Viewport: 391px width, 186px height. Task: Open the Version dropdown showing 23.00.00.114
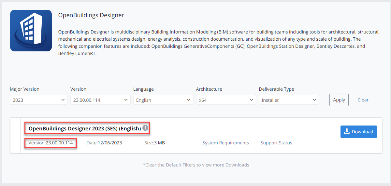pos(100,100)
